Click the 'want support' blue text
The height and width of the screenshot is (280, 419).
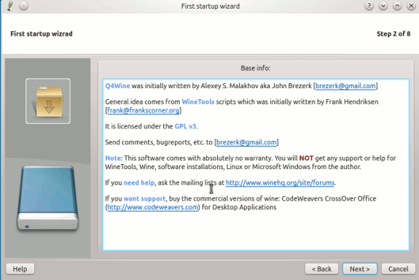144,199
